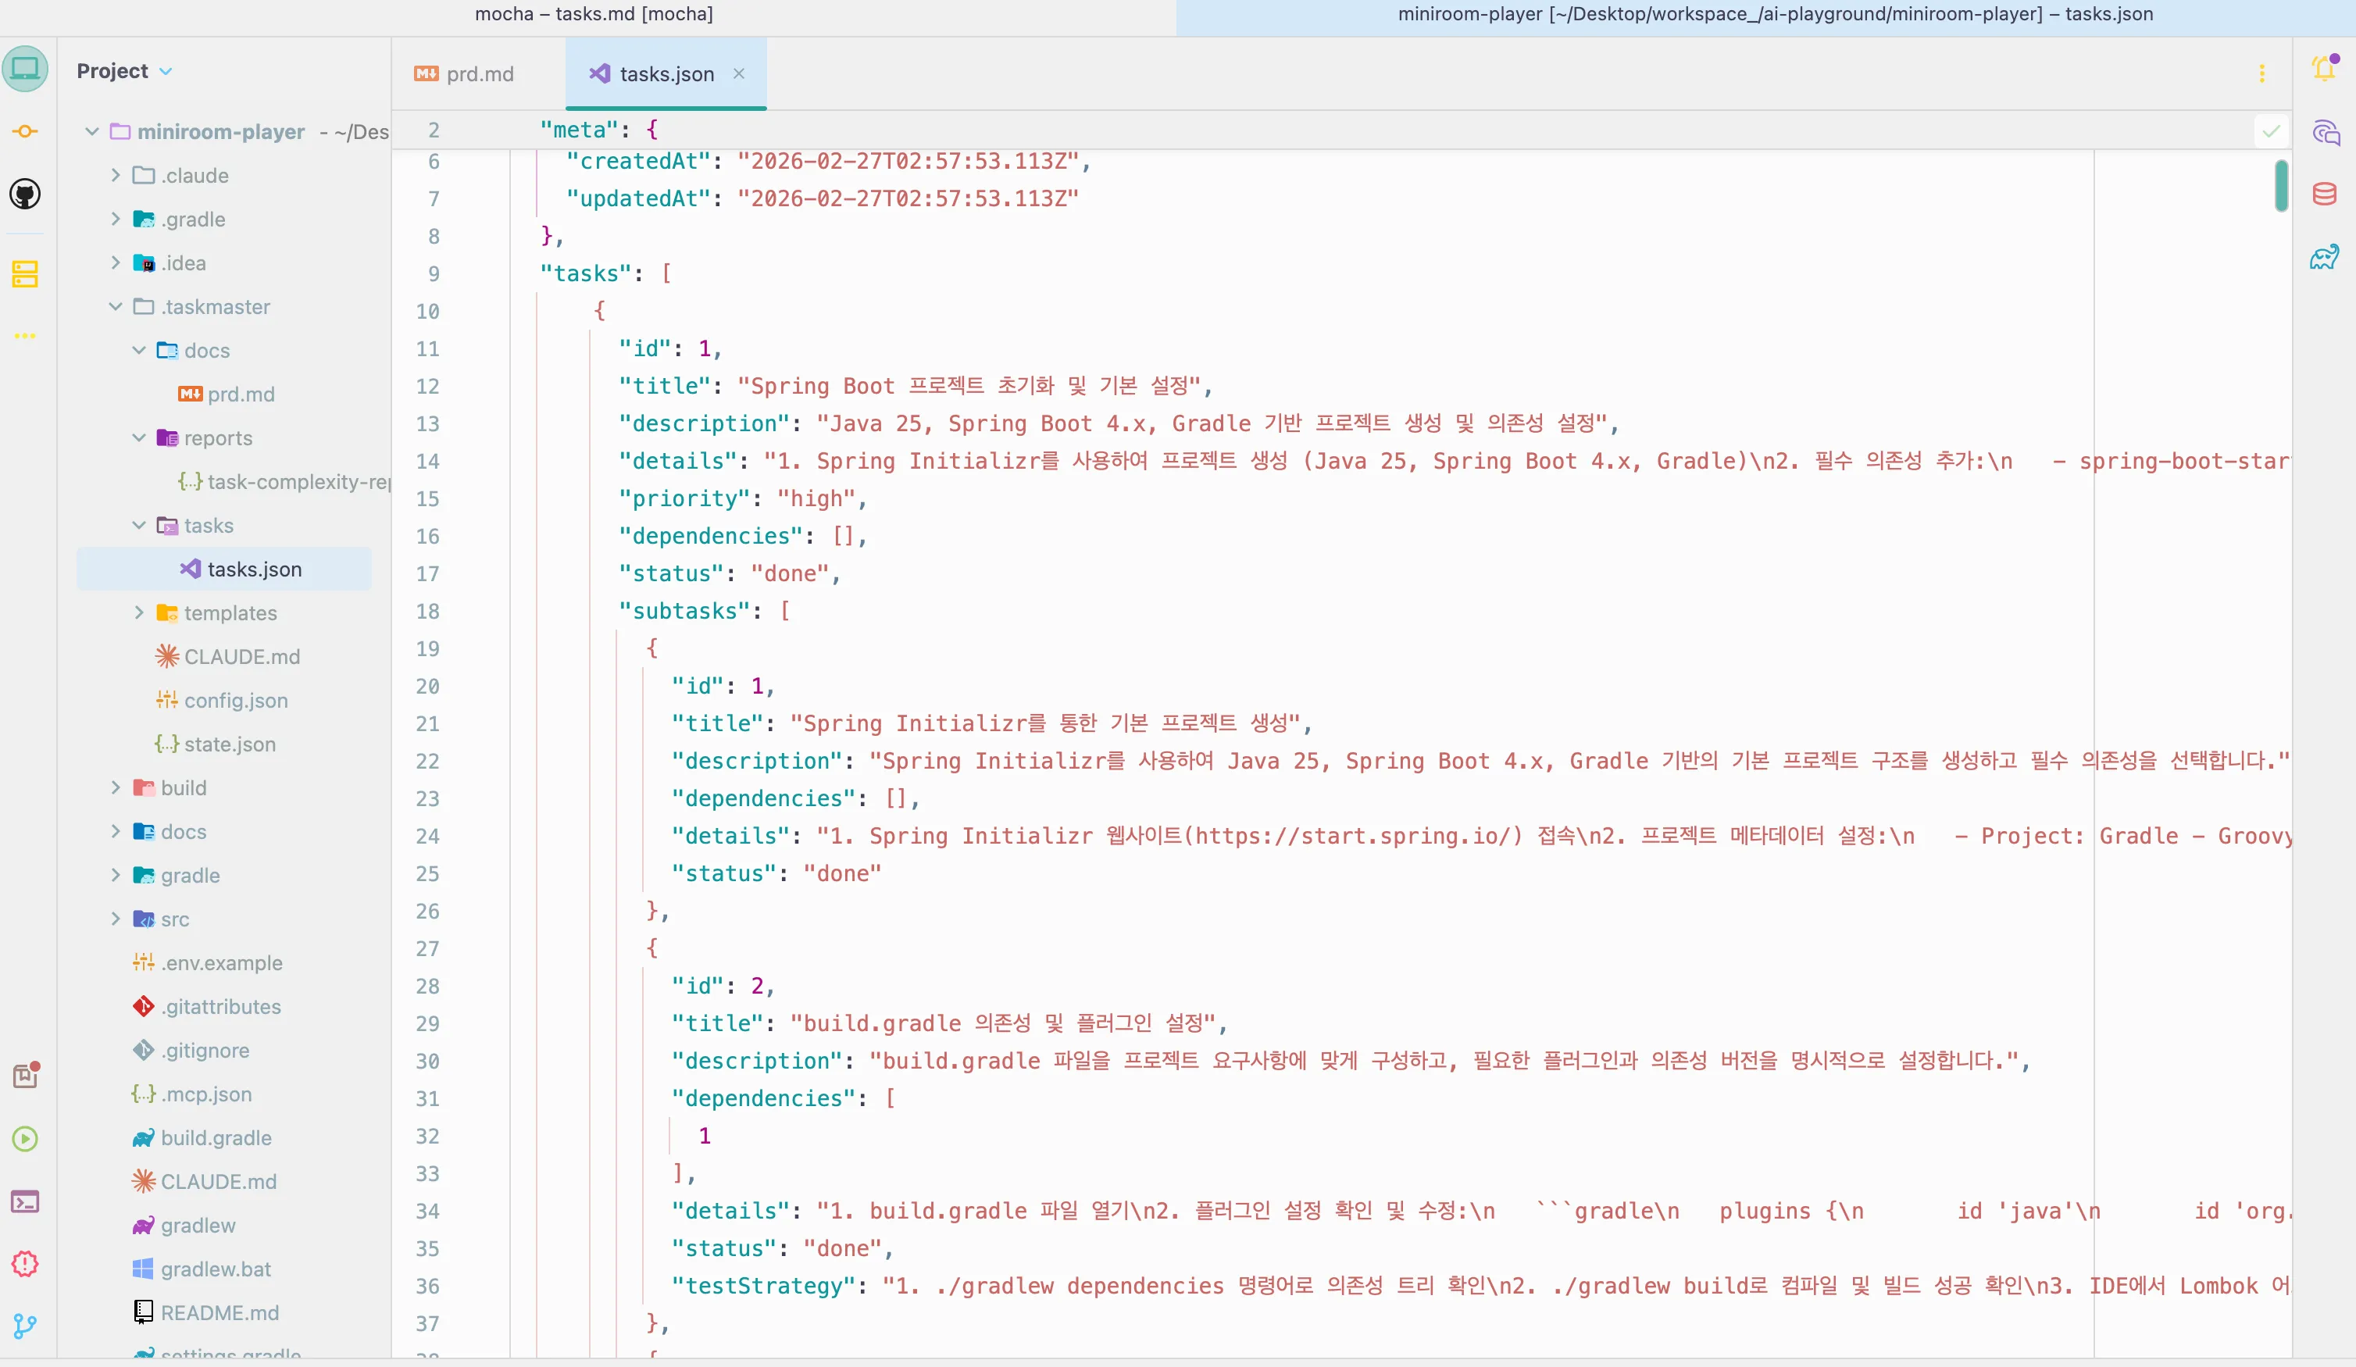The height and width of the screenshot is (1367, 2356).
Task: Click the "dependencies": [], line at gutter line 16
Action: [x=743, y=536]
